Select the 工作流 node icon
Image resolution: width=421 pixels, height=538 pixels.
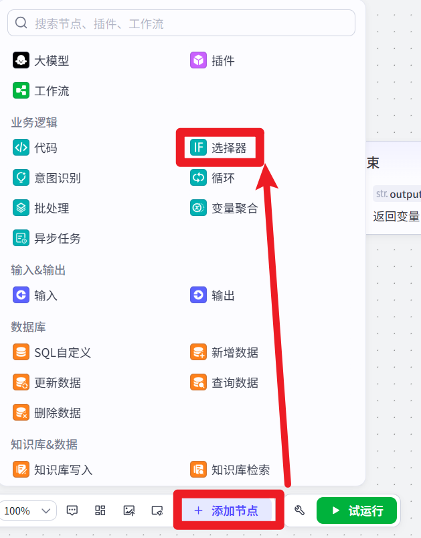(21, 91)
